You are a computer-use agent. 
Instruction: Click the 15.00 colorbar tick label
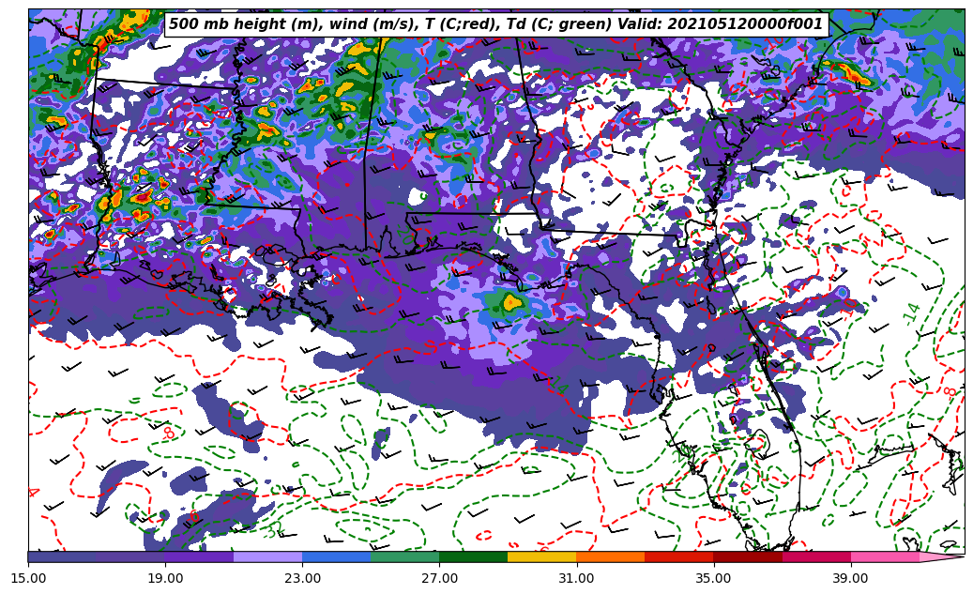pyautogui.click(x=28, y=578)
